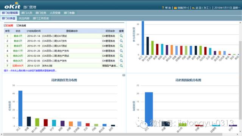This screenshot has width=242, height=136.
Task: Click the tall blue bar in defect distribution chart
Action: click(149, 109)
